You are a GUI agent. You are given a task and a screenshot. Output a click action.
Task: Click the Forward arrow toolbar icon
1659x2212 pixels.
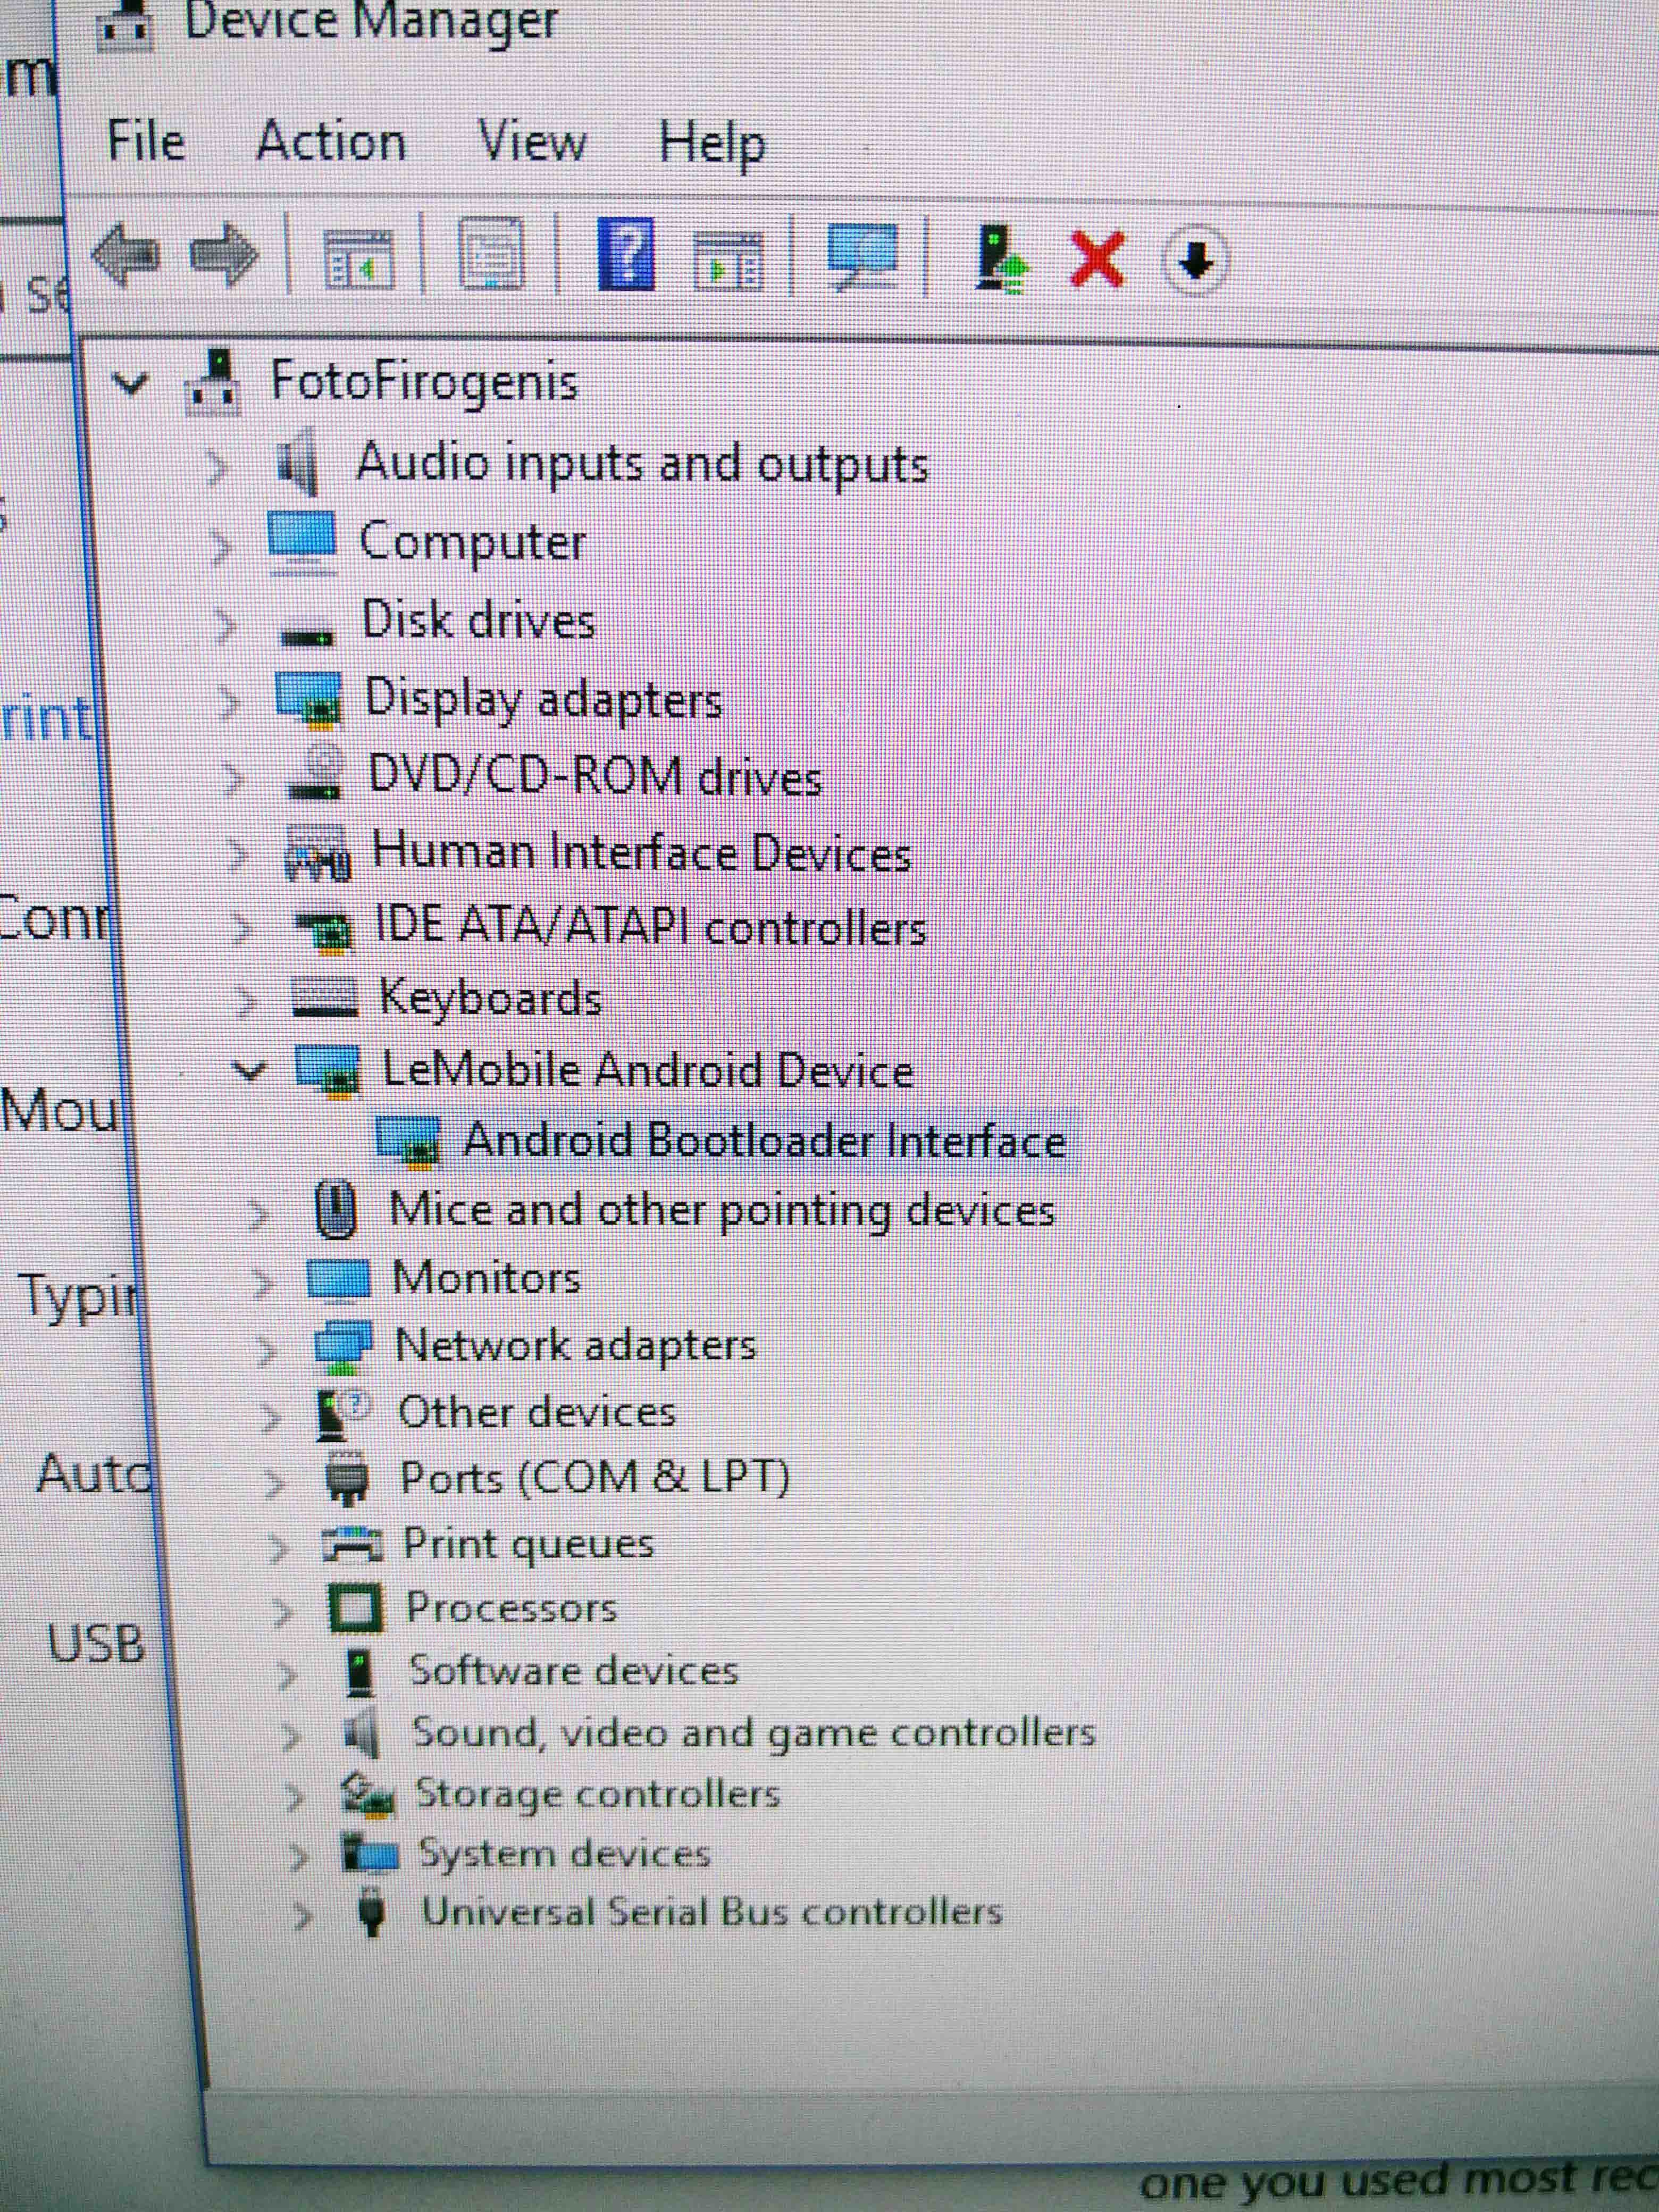click(224, 256)
